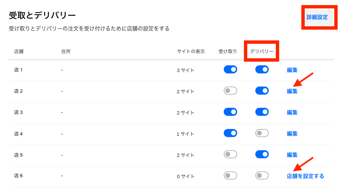
Task: Disable 受け取り for 店 4
Action: click(230, 133)
